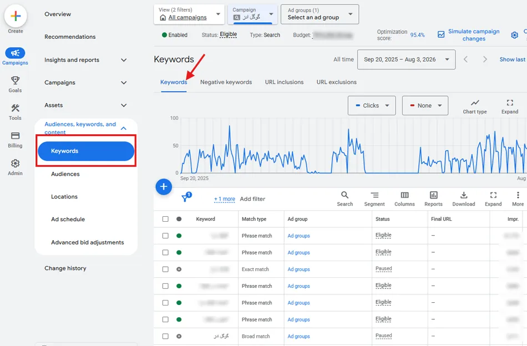Viewport: 527px width, 346px height.
Task: Tick the select-all checkbox in table header
Action: [165, 219]
